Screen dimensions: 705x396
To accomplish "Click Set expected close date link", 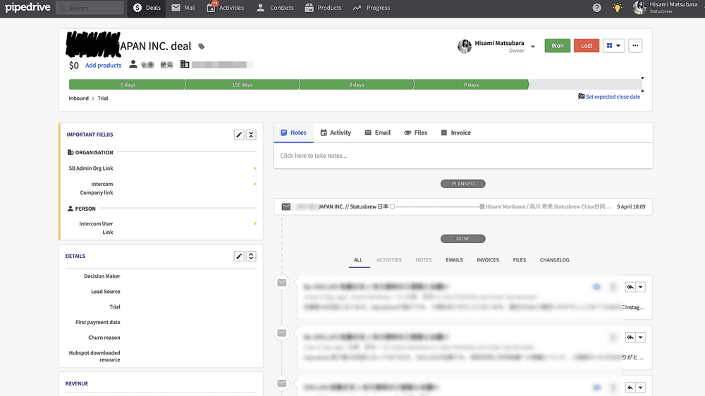I will (x=612, y=97).
